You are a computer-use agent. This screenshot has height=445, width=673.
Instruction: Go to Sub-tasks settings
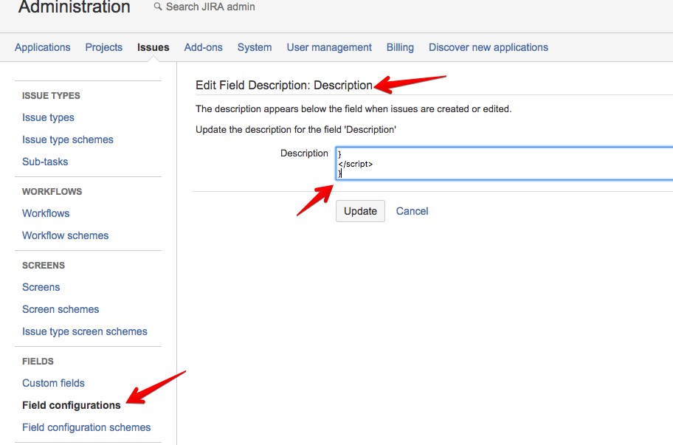(x=45, y=162)
